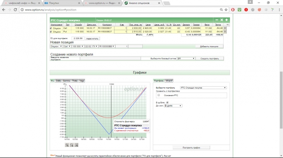The height and width of the screenshot is (158, 283).
Task: Sort table by Страйк column header
Action: point(78,25)
